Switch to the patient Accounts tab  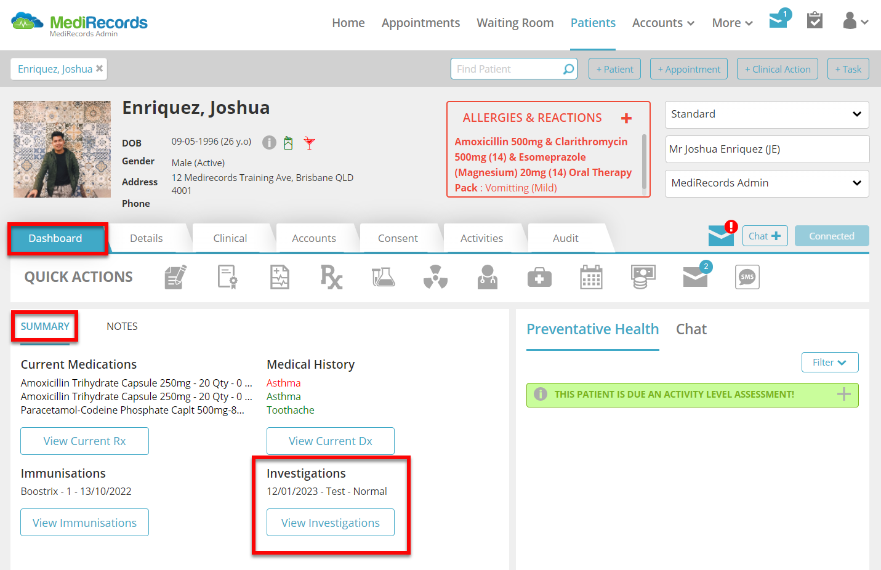click(x=314, y=238)
